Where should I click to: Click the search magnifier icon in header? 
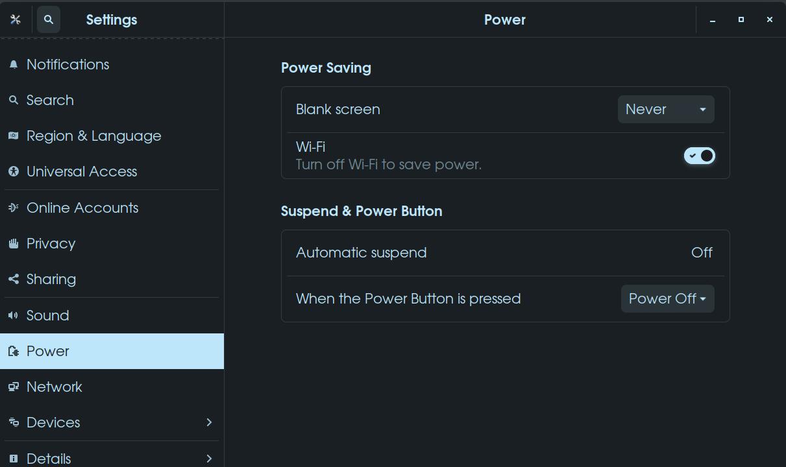point(49,19)
